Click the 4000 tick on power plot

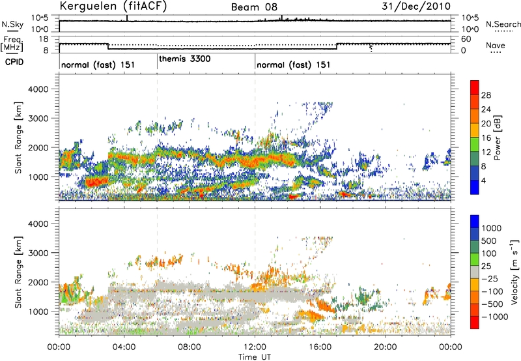(38, 89)
